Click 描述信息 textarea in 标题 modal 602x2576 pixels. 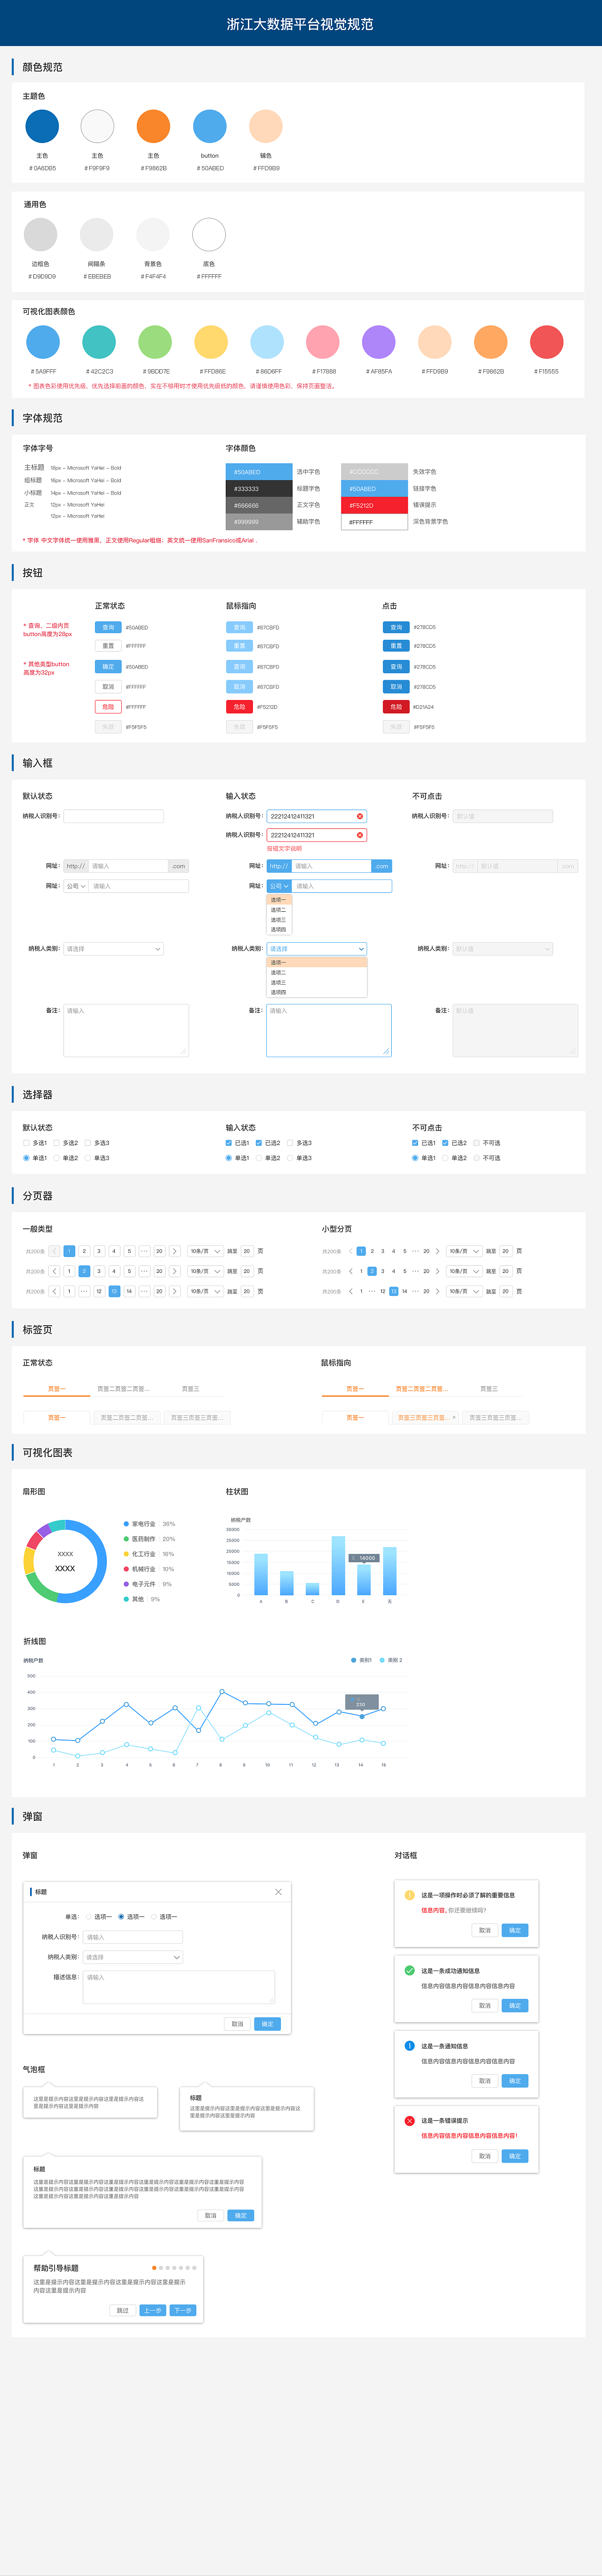point(179,1987)
